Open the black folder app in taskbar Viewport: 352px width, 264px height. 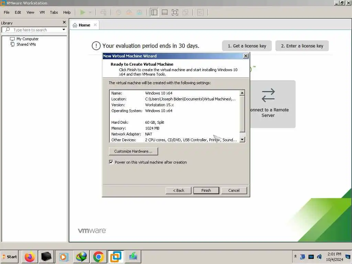(46, 256)
